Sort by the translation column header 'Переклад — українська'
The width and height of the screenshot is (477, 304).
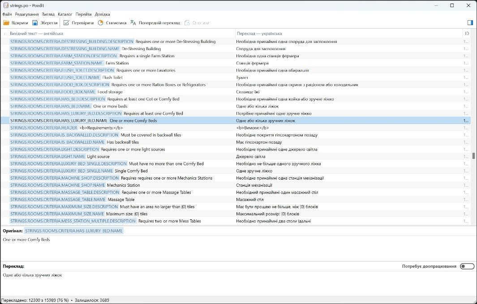pos(259,34)
